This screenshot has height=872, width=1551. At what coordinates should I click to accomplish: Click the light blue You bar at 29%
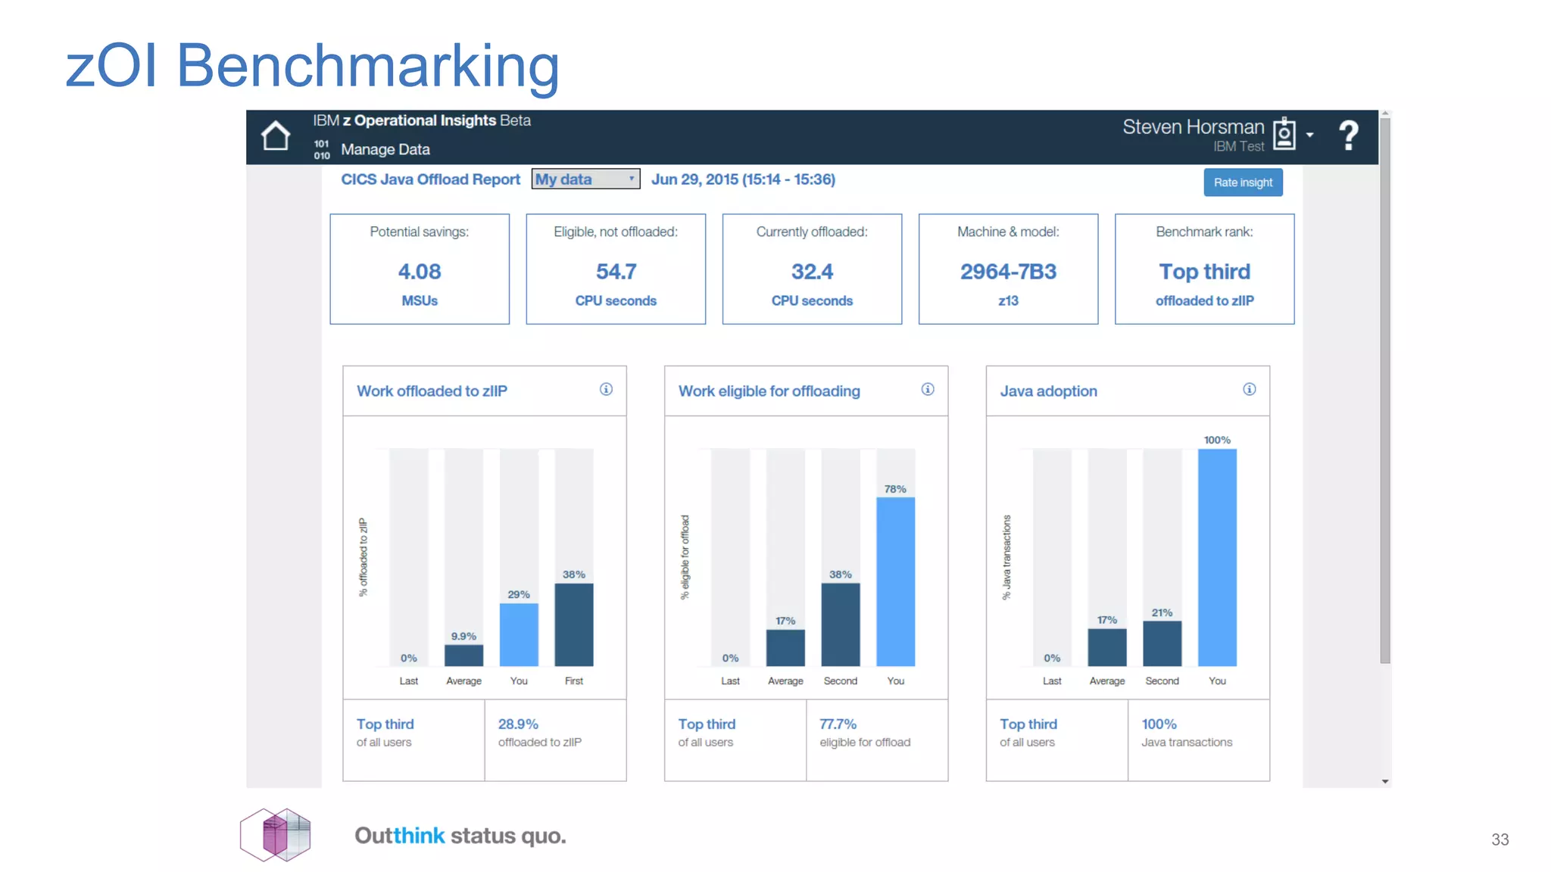point(519,634)
